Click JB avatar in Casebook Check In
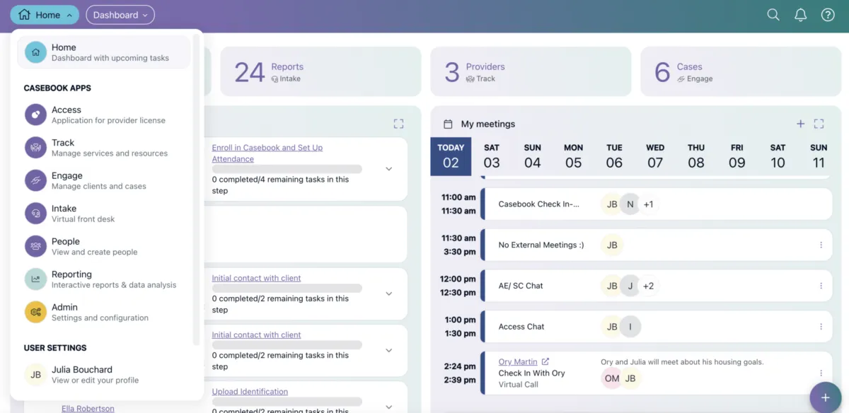 pyautogui.click(x=612, y=204)
